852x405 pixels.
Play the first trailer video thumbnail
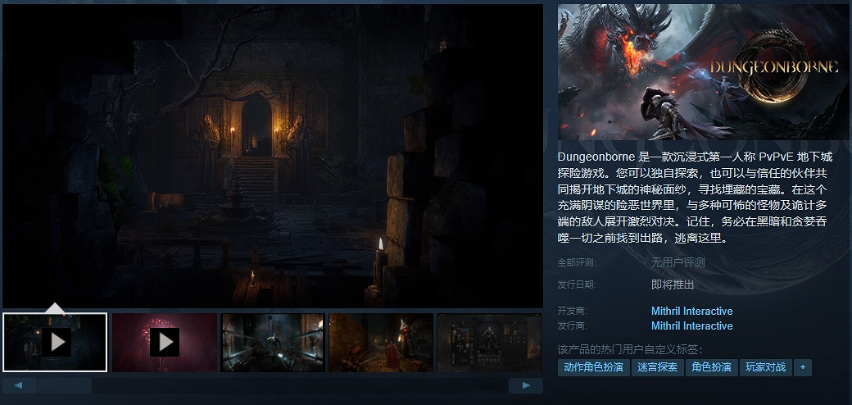55,343
